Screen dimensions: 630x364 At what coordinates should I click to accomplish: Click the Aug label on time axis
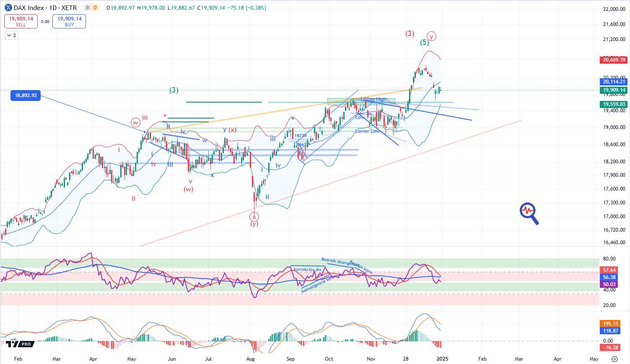point(251,359)
